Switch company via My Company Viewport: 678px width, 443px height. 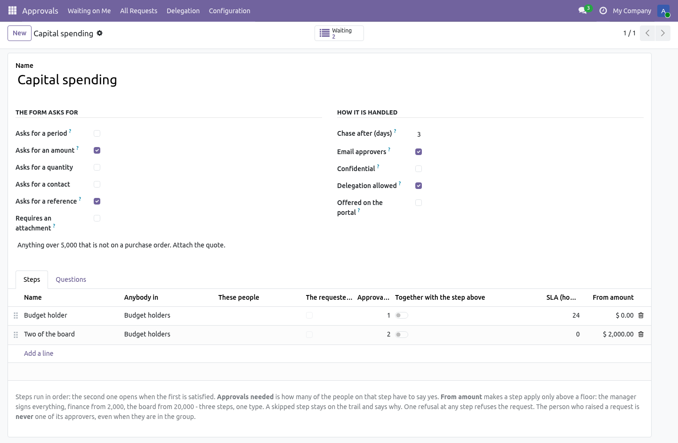(x=632, y=10)
